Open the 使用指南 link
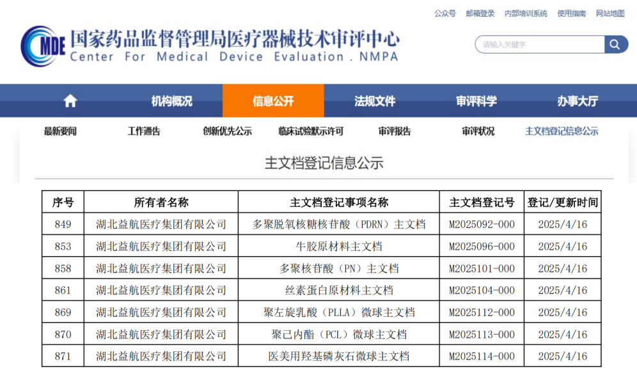The image size is (637, 387). [x=571, y=13]
